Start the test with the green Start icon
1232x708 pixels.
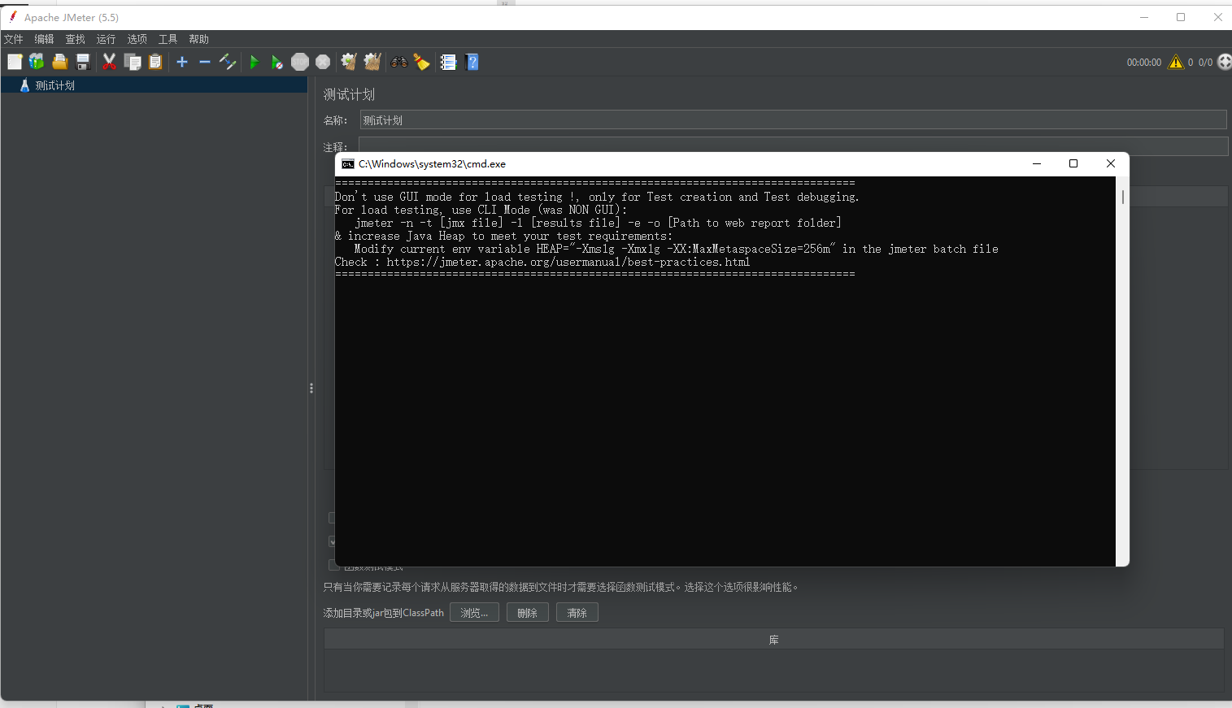[255, 62]
